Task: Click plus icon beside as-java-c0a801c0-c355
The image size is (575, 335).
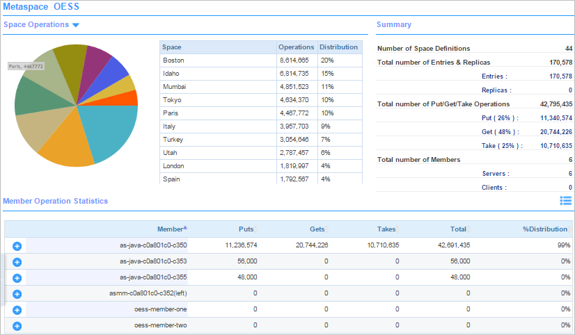Action: click(17, 277)
